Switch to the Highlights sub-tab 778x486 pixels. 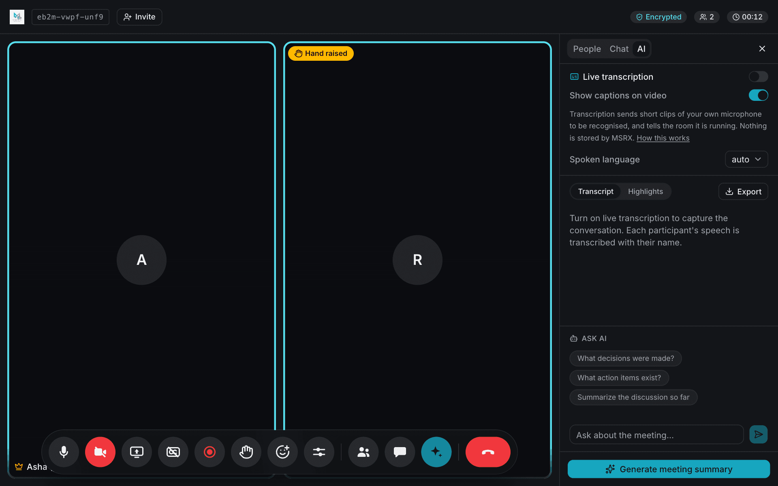pyautogui.click(x=645, y=192)
